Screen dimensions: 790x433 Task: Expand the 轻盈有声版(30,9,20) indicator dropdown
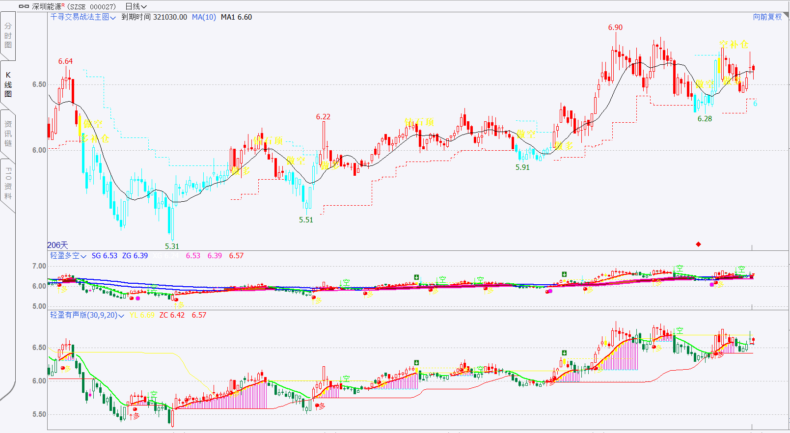click(121, 316)
